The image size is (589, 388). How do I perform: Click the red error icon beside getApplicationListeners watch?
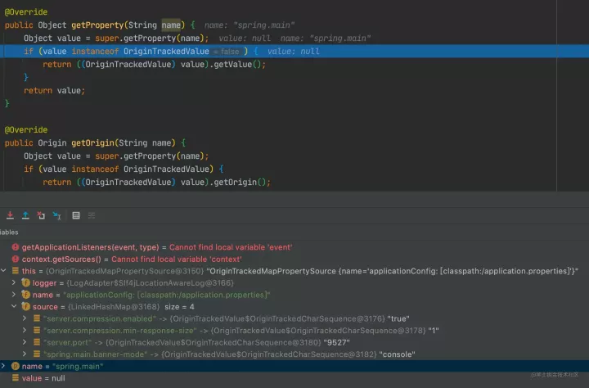[16, 247]
